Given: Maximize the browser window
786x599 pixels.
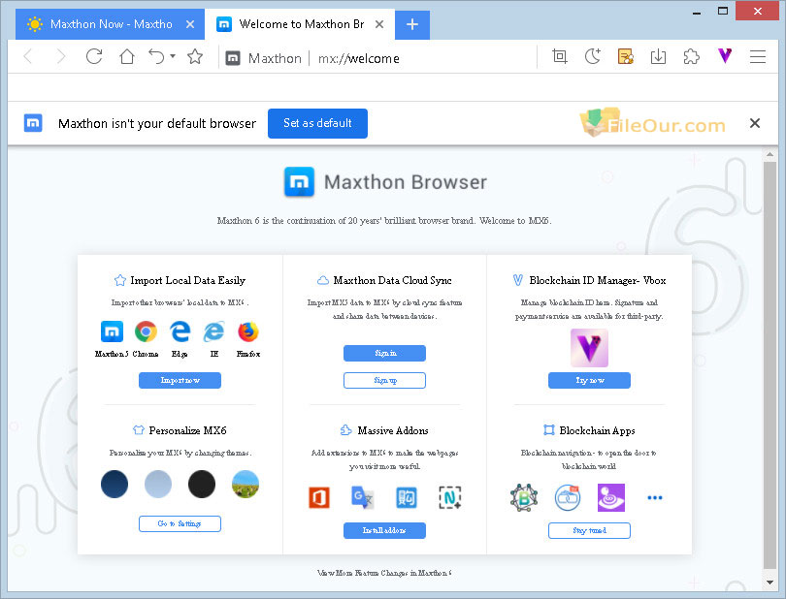Looking at the screenshot, I should click(x=723, y=11).
